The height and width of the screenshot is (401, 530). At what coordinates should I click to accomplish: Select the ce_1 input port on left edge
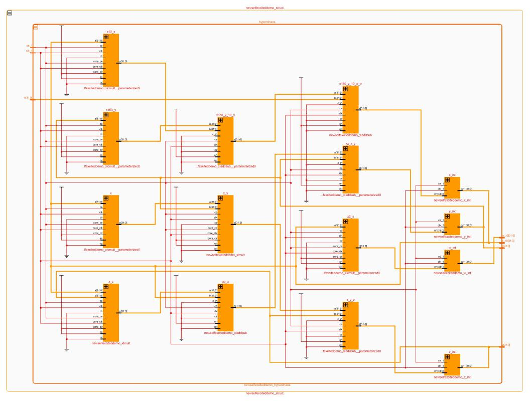[29, 46]
